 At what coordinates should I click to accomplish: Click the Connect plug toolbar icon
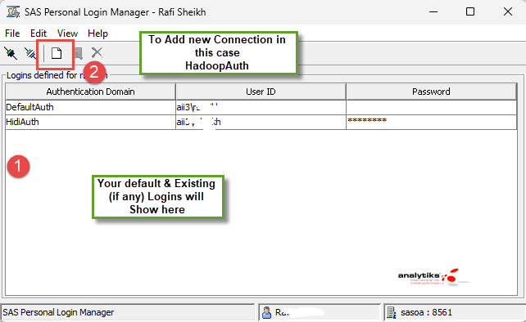tap(11, 53)
